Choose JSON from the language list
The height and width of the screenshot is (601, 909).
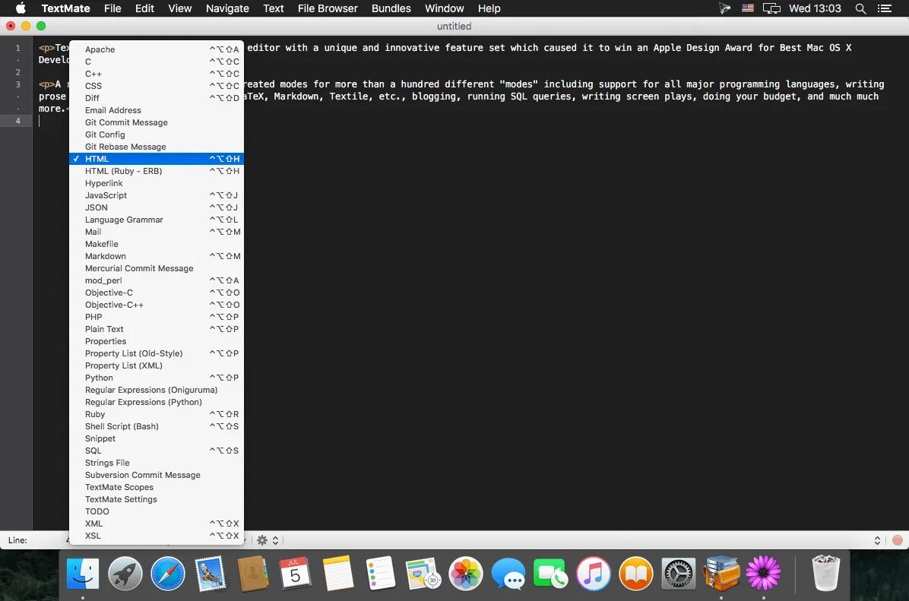[x=157, y=207]
